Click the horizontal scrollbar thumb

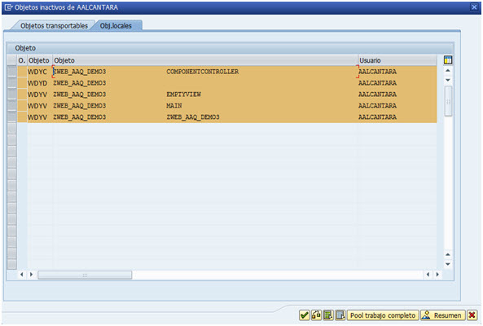coord(85,275)
